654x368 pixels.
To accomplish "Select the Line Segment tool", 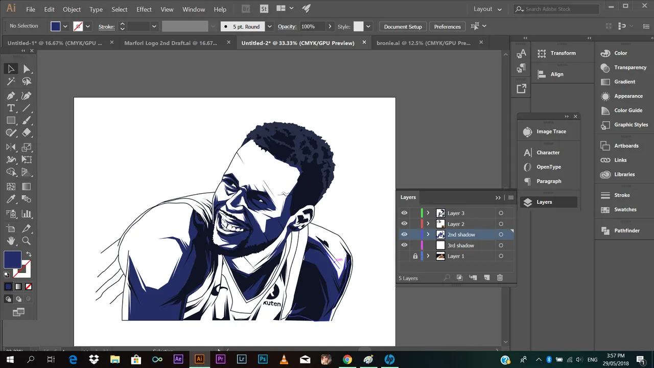I will [27, 108].
